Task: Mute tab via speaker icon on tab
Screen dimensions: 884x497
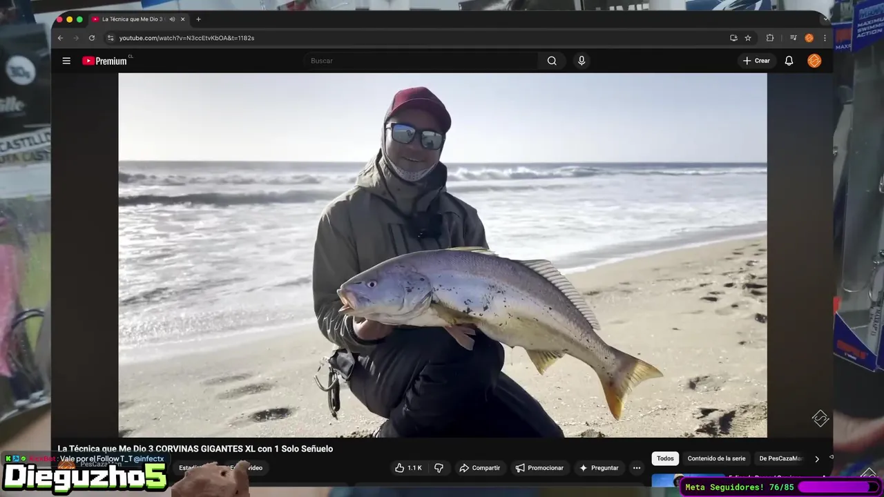Action: 172,19
